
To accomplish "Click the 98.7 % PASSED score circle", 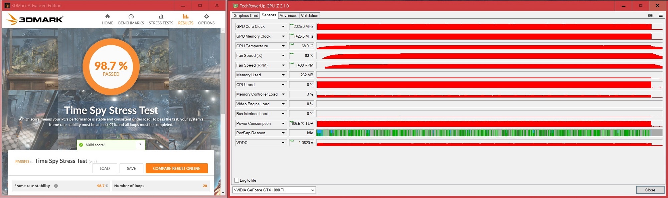I will [111, 67].
